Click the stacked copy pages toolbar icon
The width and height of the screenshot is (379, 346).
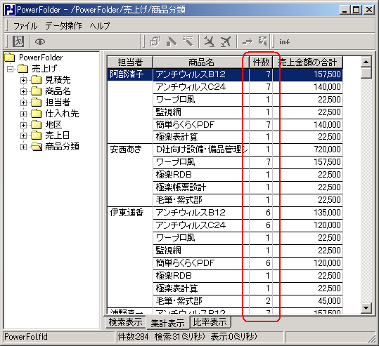(155, 41)
